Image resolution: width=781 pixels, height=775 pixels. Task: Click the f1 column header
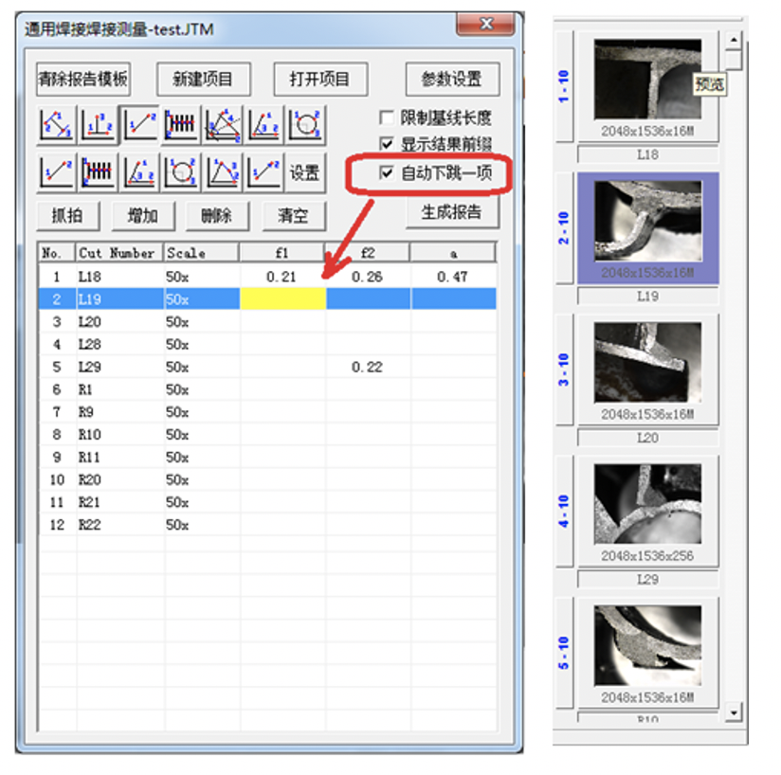click(282, 253)
